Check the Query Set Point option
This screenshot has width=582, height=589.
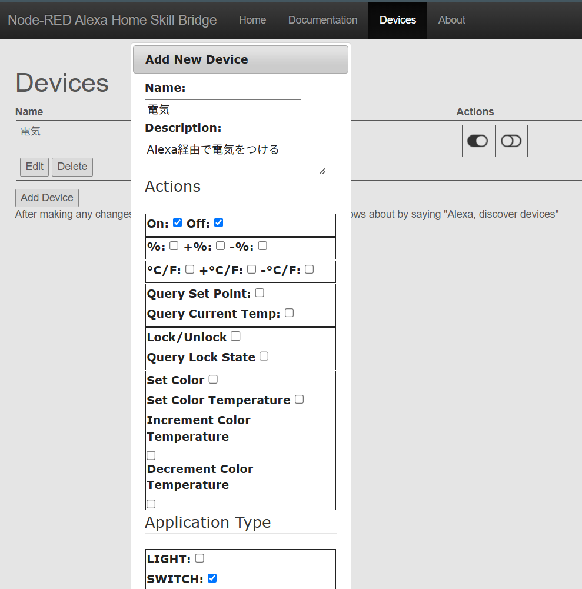pyautogui.click(x=260, y=292)
